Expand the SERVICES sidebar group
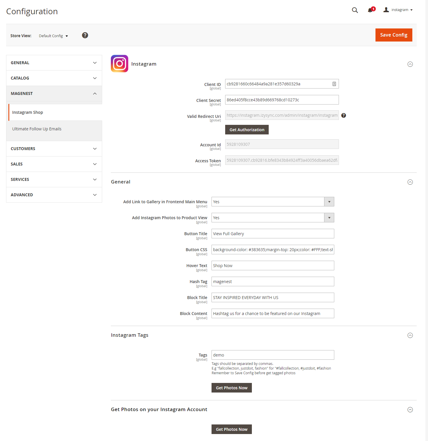The height and width of the screenshot is (441, 428). point(54,179)
